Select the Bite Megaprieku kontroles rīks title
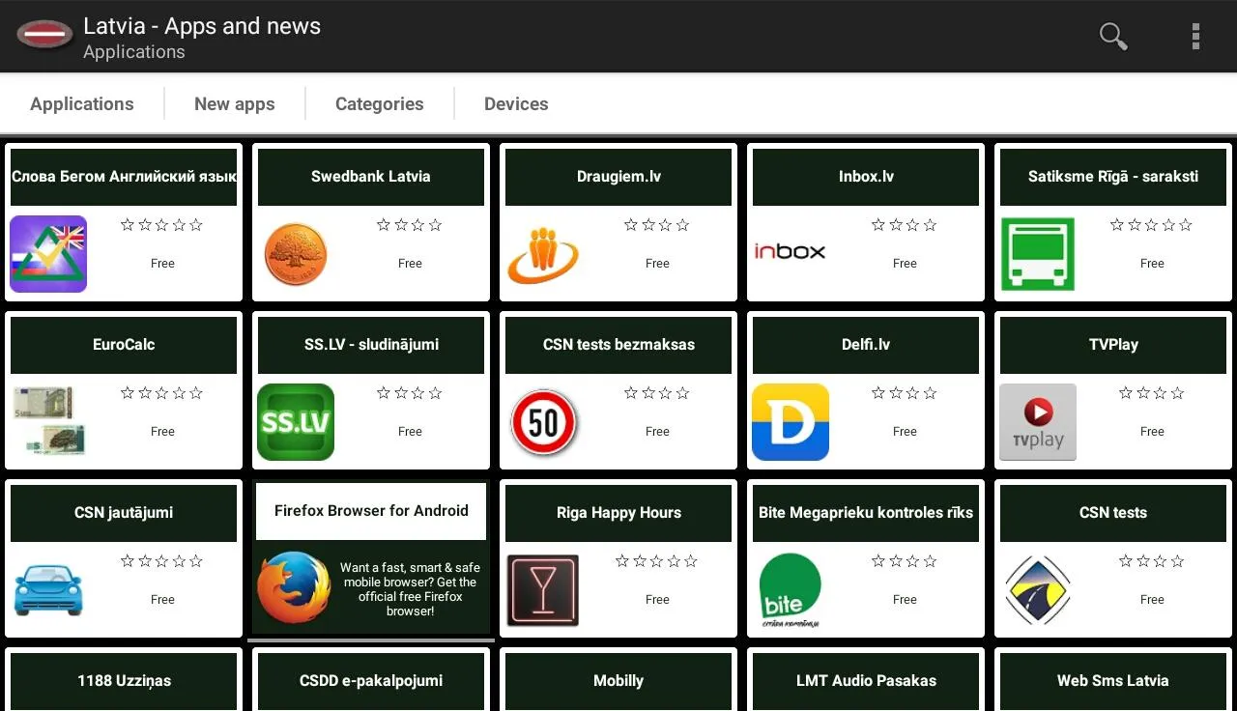The width and height of the screenshot is (1237, 711). (x=866, y=513)
